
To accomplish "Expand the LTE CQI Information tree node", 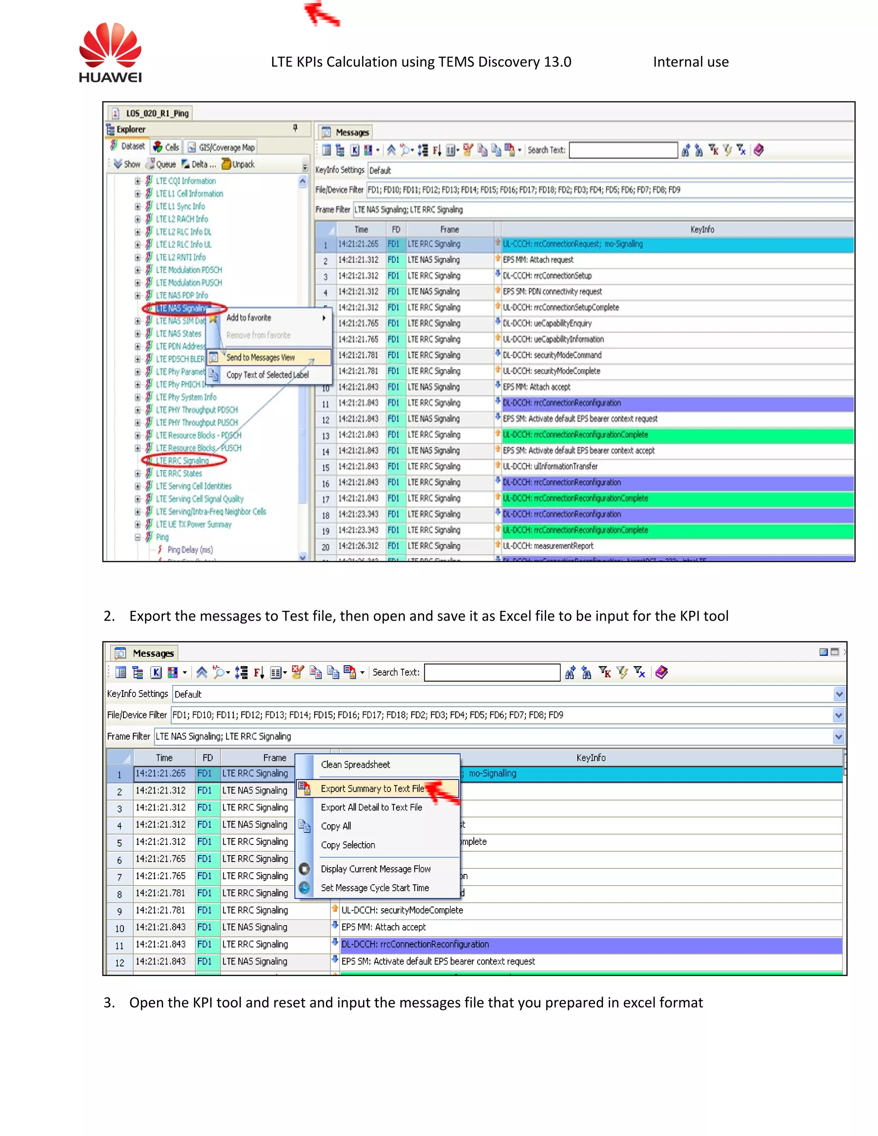I will click(137, 181).
